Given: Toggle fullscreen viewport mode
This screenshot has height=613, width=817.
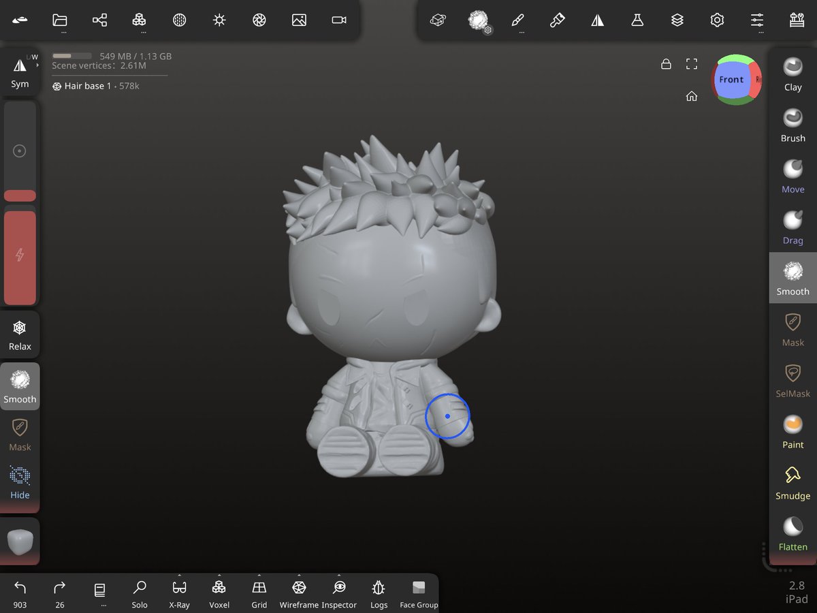Looking at the screenshot, I should 692,64.
